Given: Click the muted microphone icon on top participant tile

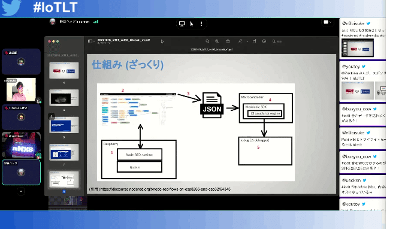Looking at the screenshot, I should tap(6, 53).
